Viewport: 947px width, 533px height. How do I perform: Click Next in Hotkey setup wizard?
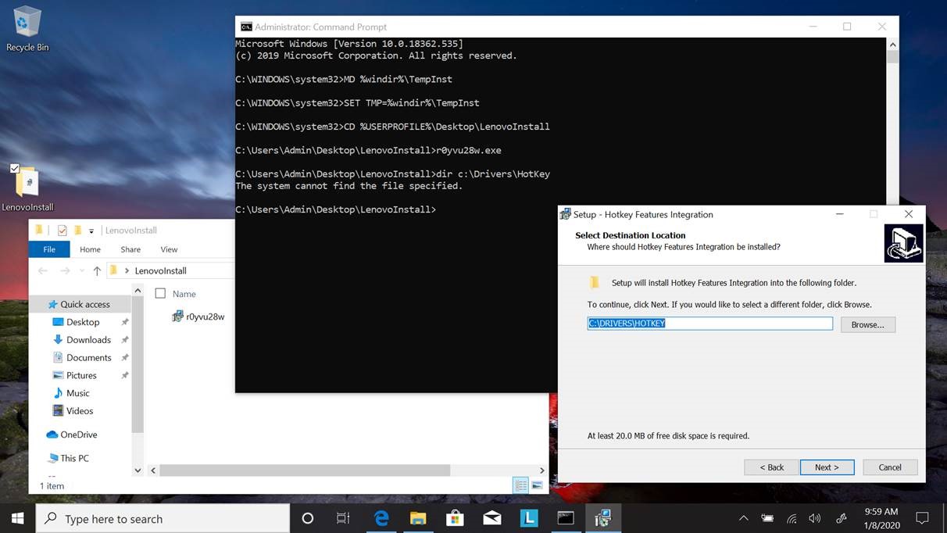[827, 467]
